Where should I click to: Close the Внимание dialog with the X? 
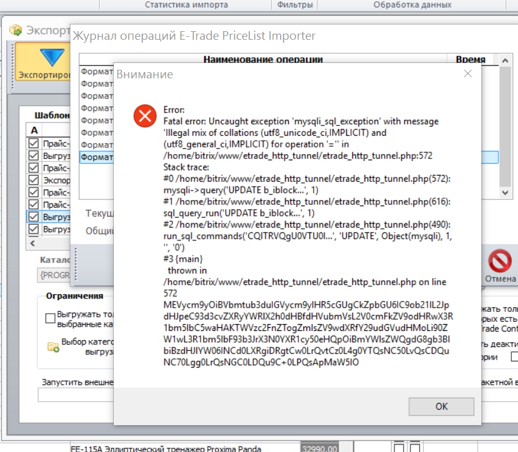coord(467,73)
